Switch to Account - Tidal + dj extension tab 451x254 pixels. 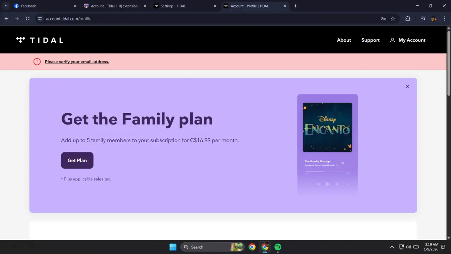pyautogui.click(x=115, y=6)
